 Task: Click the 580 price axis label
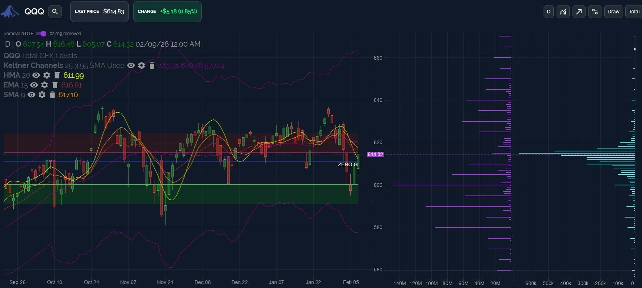point(378,227)
